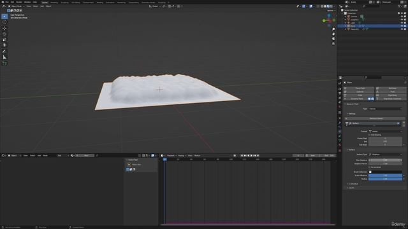Select the Scale tool
408x229 pixels.
point(4,39)
